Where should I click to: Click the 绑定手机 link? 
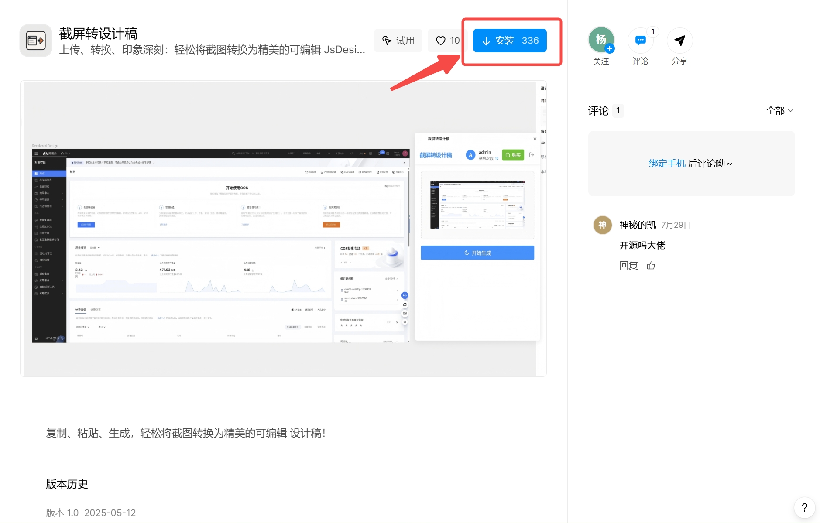tap(667, 164)
